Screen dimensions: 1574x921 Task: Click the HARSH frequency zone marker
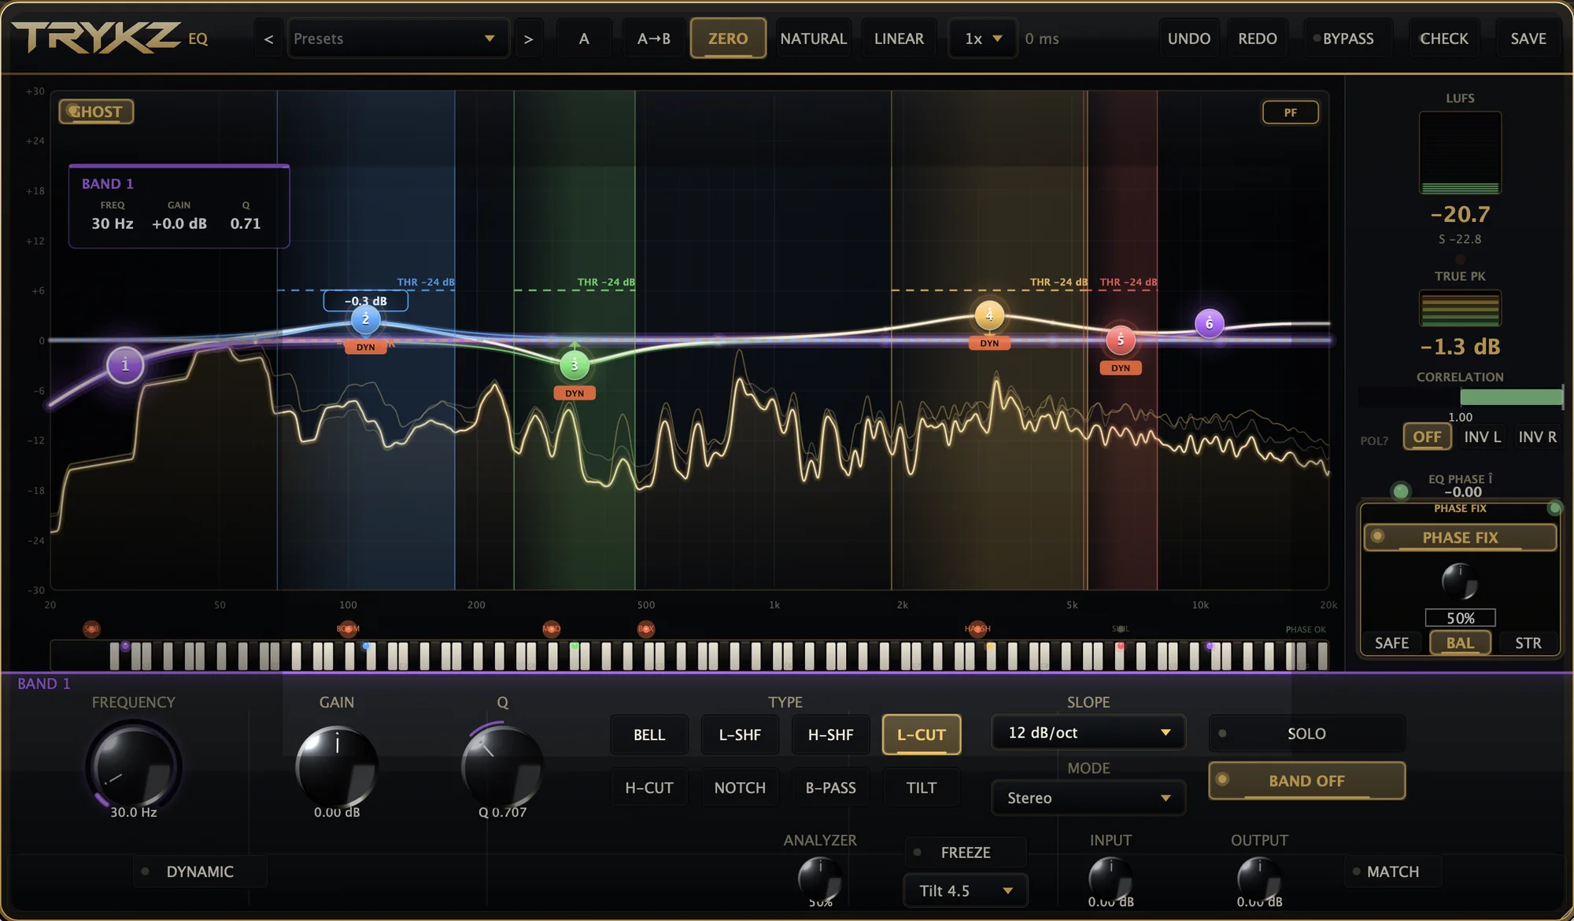[x=977, y=628]
